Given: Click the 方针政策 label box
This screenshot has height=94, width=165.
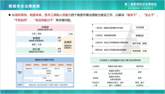Looking at the screenshot, I should point(140,28).
